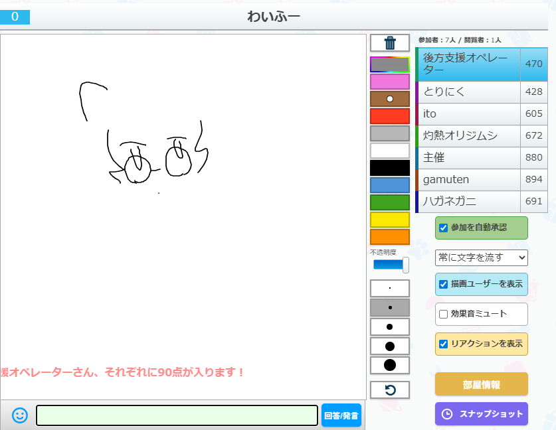Uncheck 描画ユーザーを表示 checkbox

tap(444, 284)
